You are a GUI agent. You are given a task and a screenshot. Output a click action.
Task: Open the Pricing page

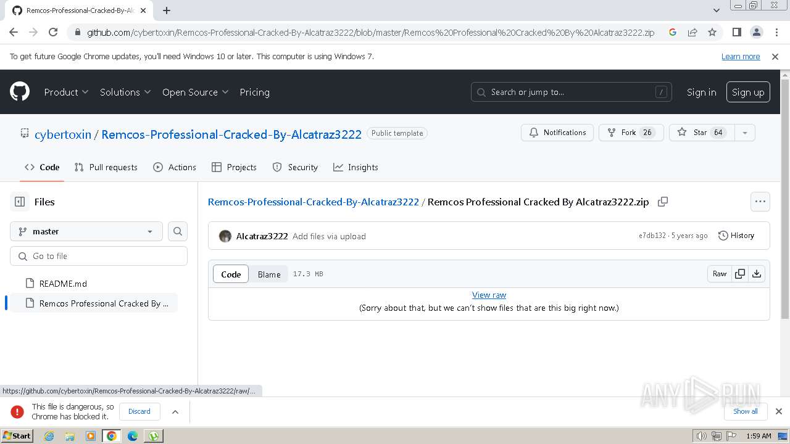tap(254, 92)
